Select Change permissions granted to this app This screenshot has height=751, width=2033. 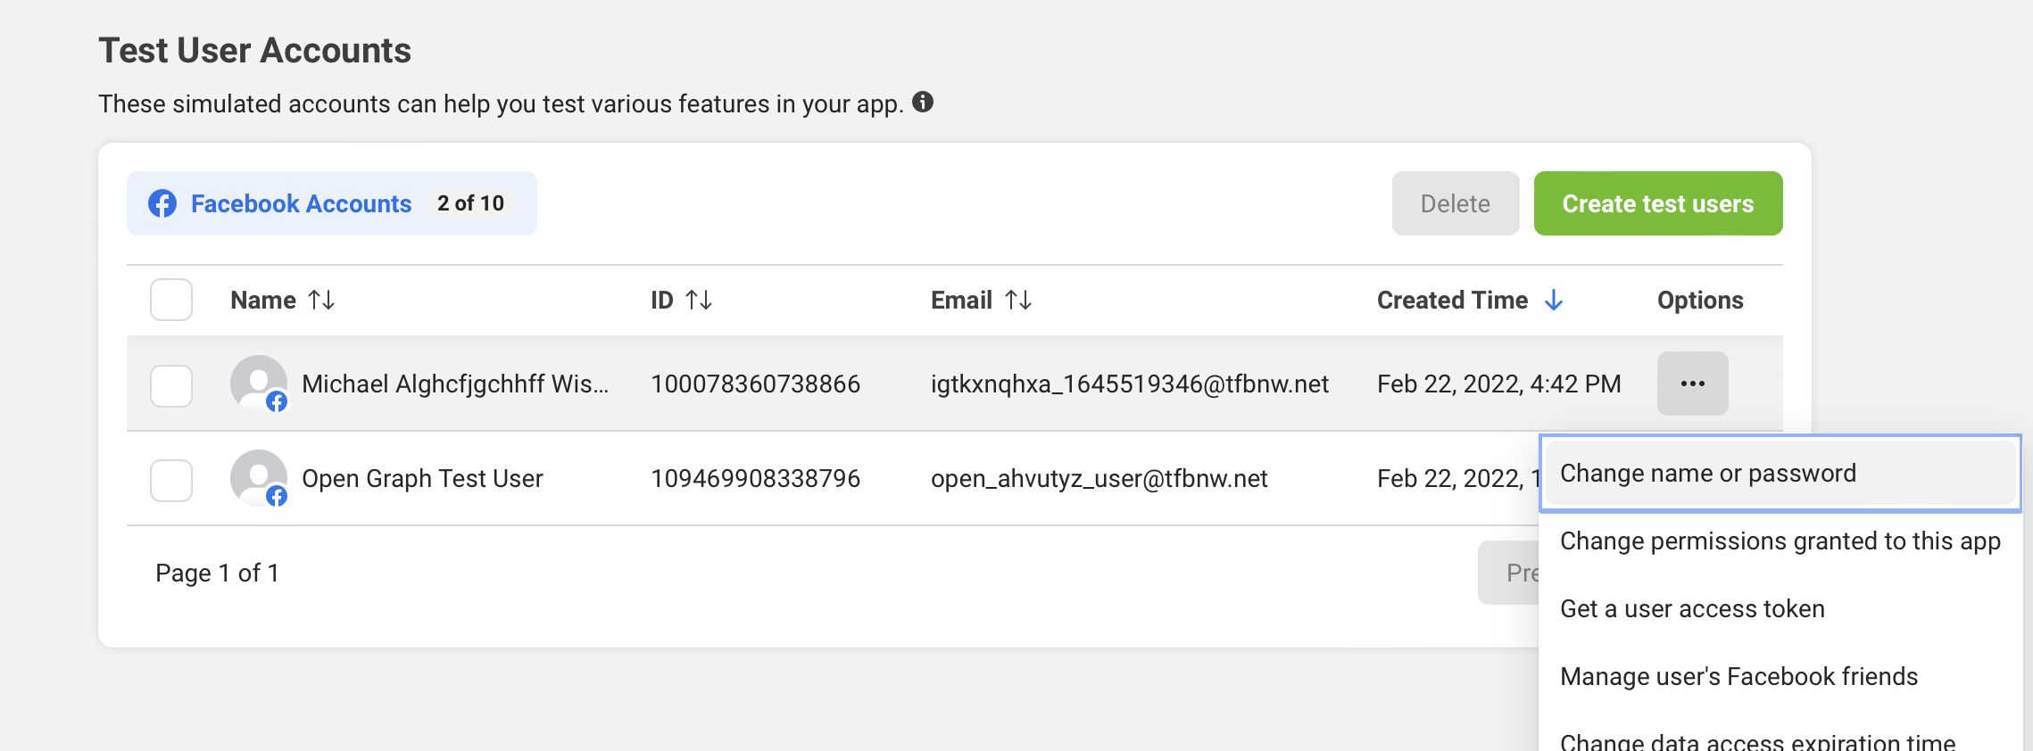(x=1780, y=541)
